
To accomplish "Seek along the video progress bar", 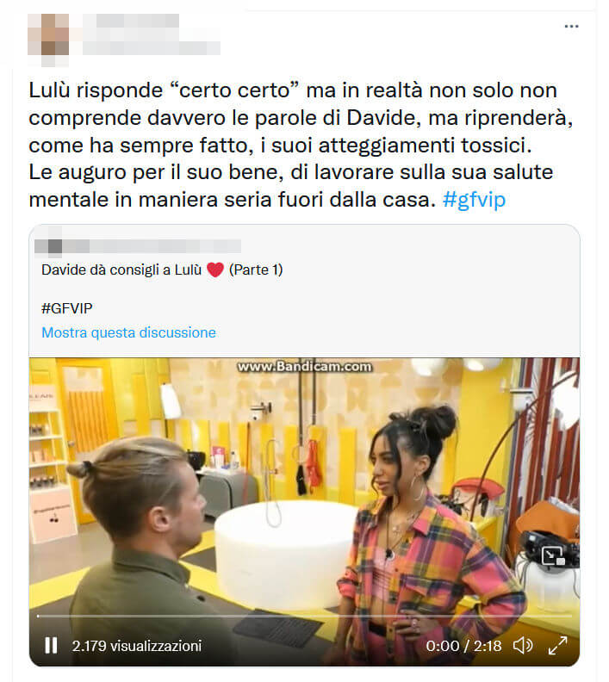I will (x=305, y=616).
